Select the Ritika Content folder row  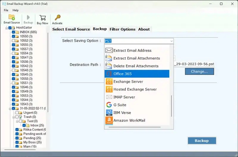(x=31, y=130)
